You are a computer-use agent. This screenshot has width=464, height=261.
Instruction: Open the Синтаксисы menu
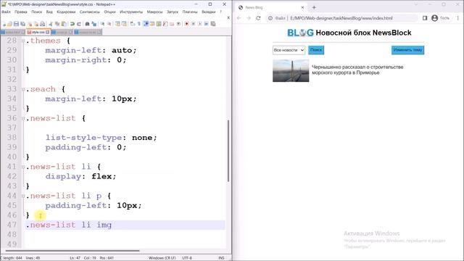click(90, 12)
